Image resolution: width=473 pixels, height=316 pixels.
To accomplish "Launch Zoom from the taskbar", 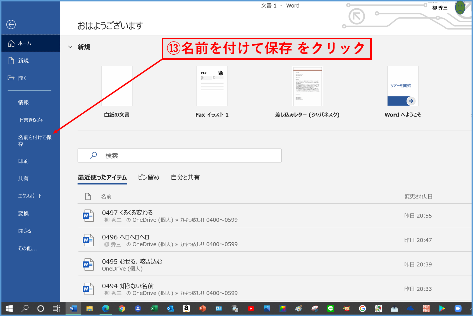I will pos(458,308).
